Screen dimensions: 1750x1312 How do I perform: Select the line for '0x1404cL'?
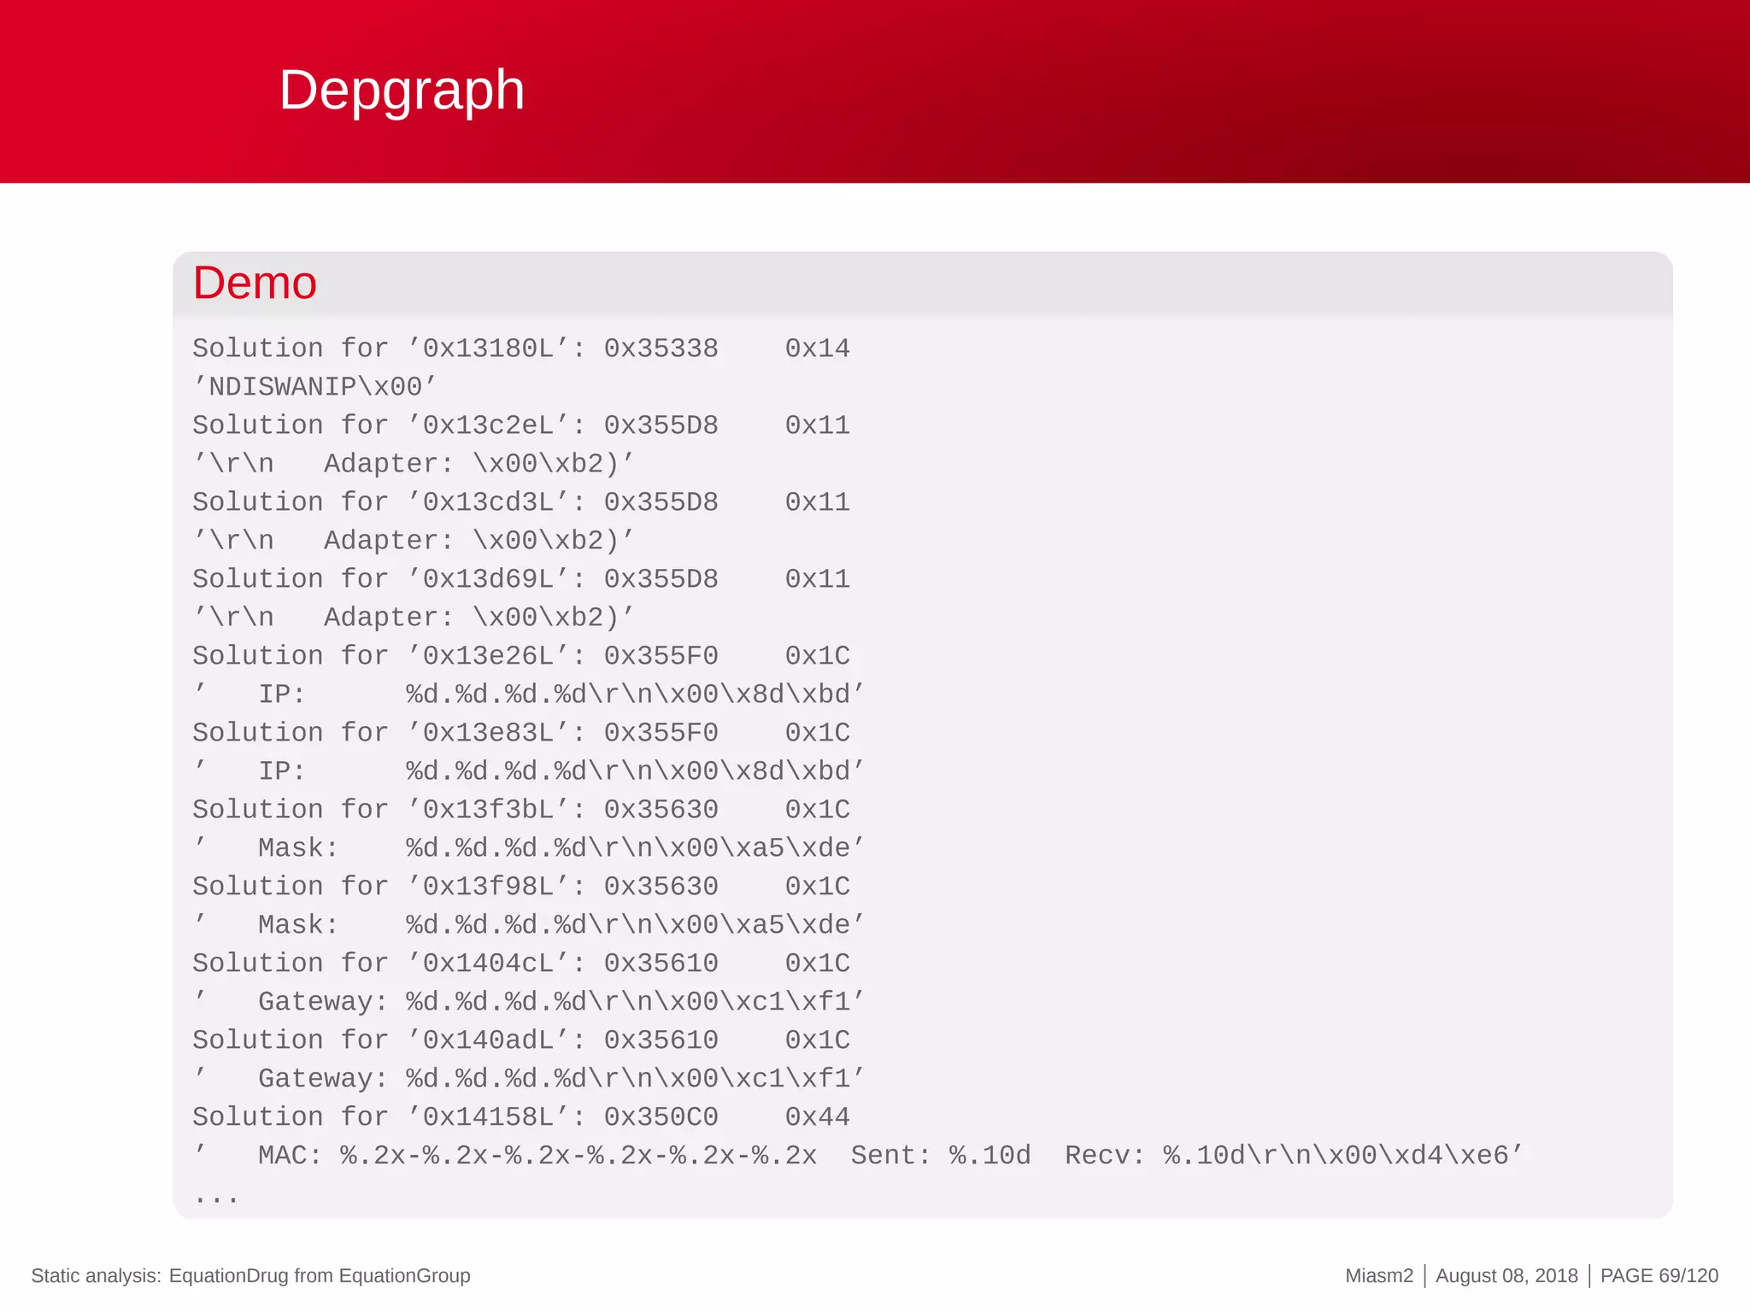(521, 963)
